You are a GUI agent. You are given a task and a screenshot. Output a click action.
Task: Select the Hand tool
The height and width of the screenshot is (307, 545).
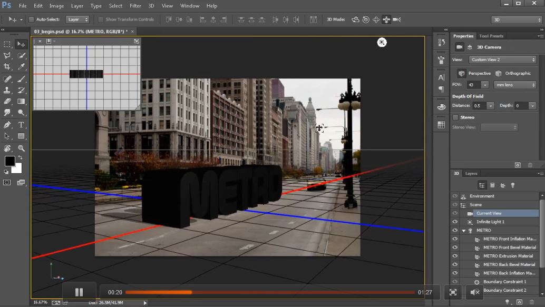point(7,148)
